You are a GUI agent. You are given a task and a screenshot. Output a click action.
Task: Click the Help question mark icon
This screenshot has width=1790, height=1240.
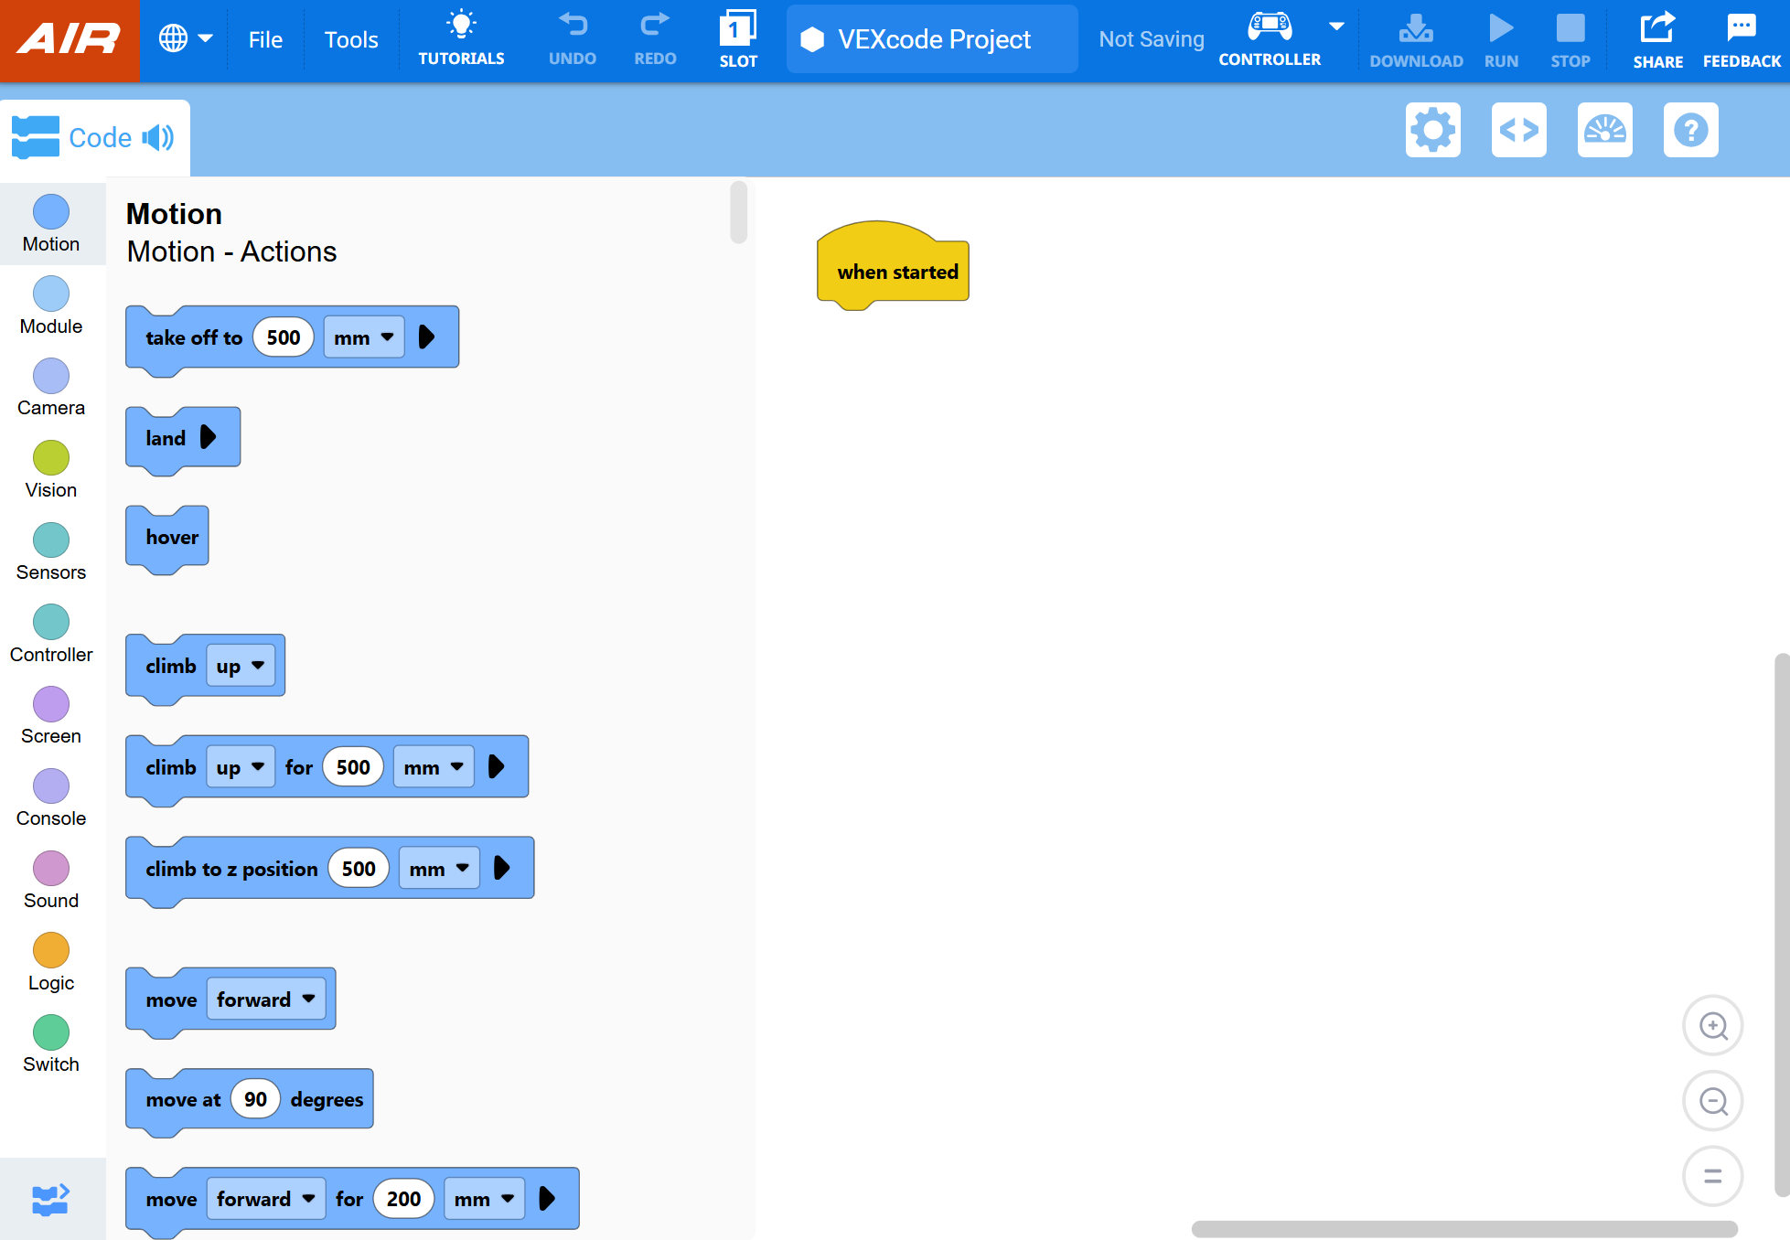point(1690,130)
